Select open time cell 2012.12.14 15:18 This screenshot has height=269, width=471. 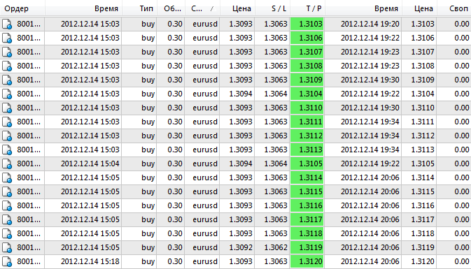pyautogui.click(x=90, y=261)
